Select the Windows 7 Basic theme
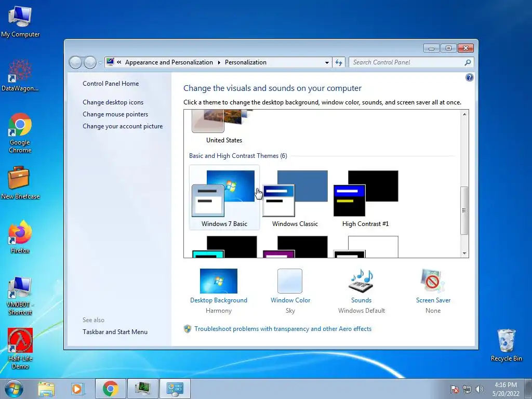This screenshot has height=399, width=532. coord(224,197)
